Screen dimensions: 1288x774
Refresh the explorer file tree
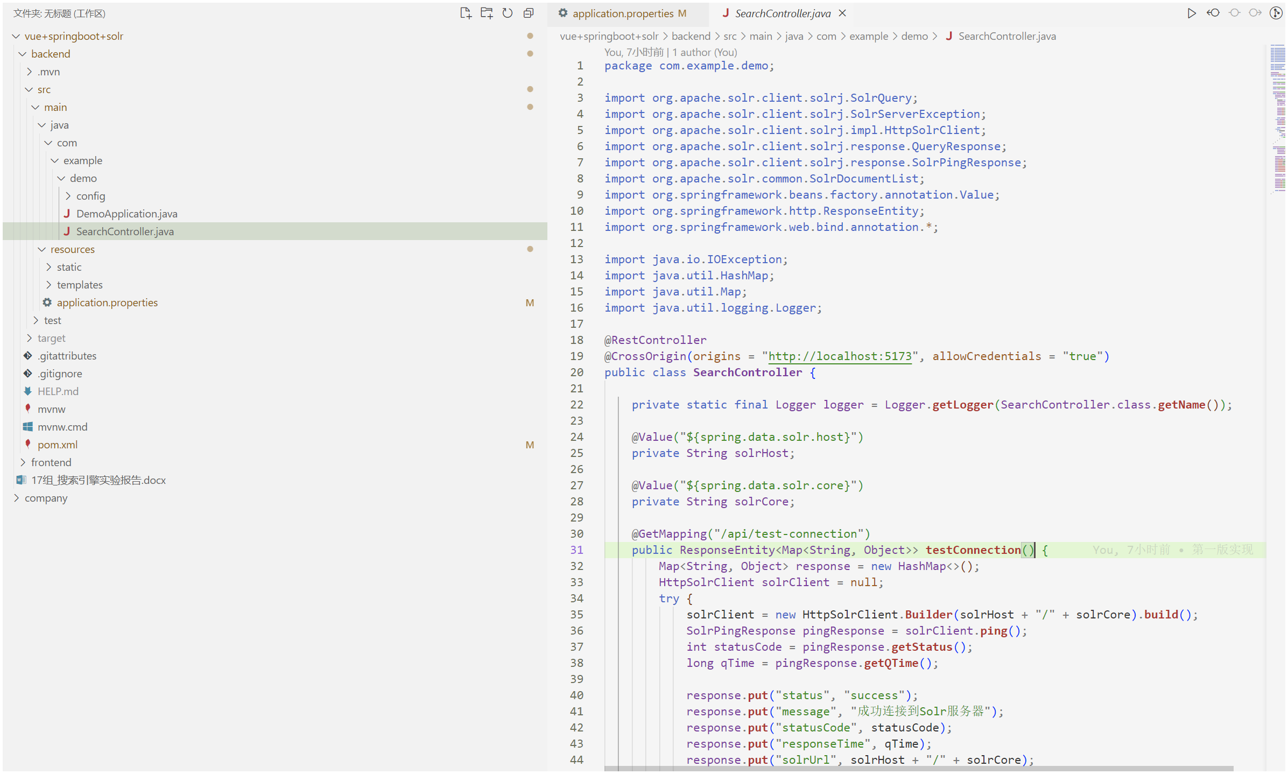click(508, 13)
